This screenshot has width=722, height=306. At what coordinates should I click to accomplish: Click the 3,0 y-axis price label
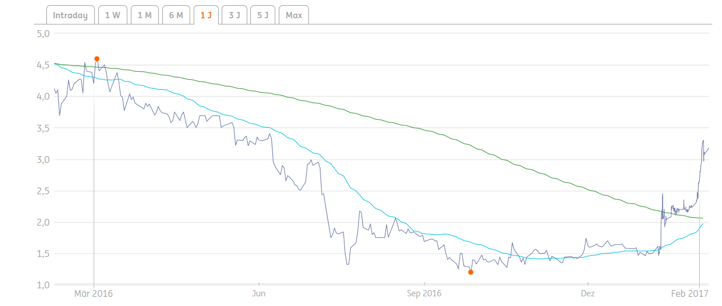pos(43,160)
